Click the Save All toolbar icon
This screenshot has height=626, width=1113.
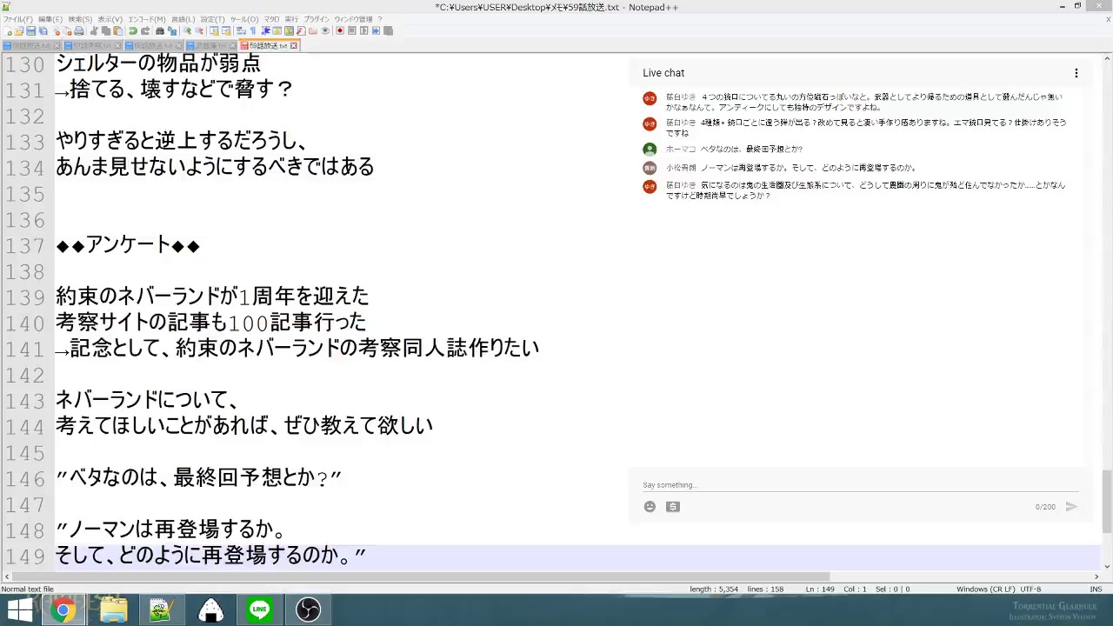[x=43, y=31]
